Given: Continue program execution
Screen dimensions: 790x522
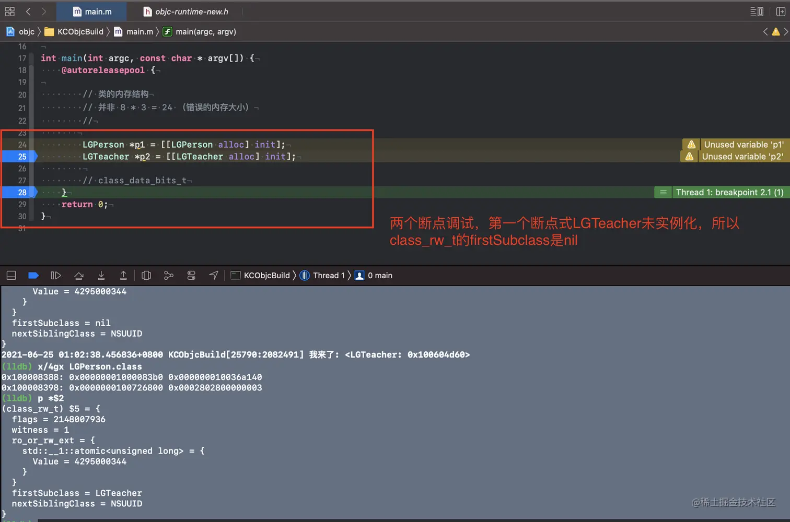Looking at the screenshot, I should (56, 275).
